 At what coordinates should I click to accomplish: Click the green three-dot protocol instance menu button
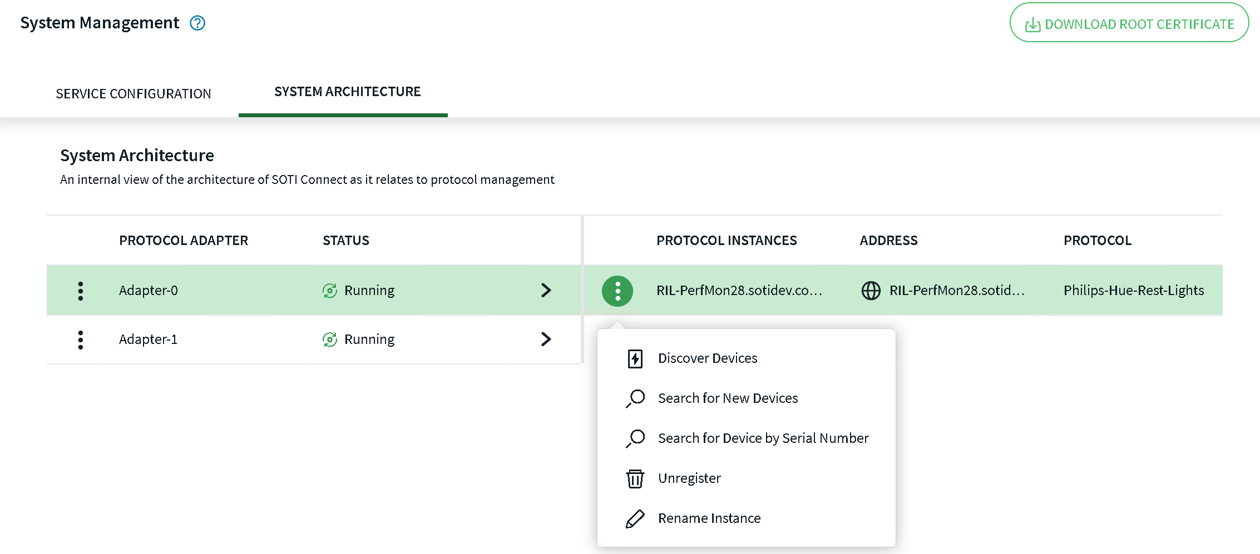[x=617, y=291]
